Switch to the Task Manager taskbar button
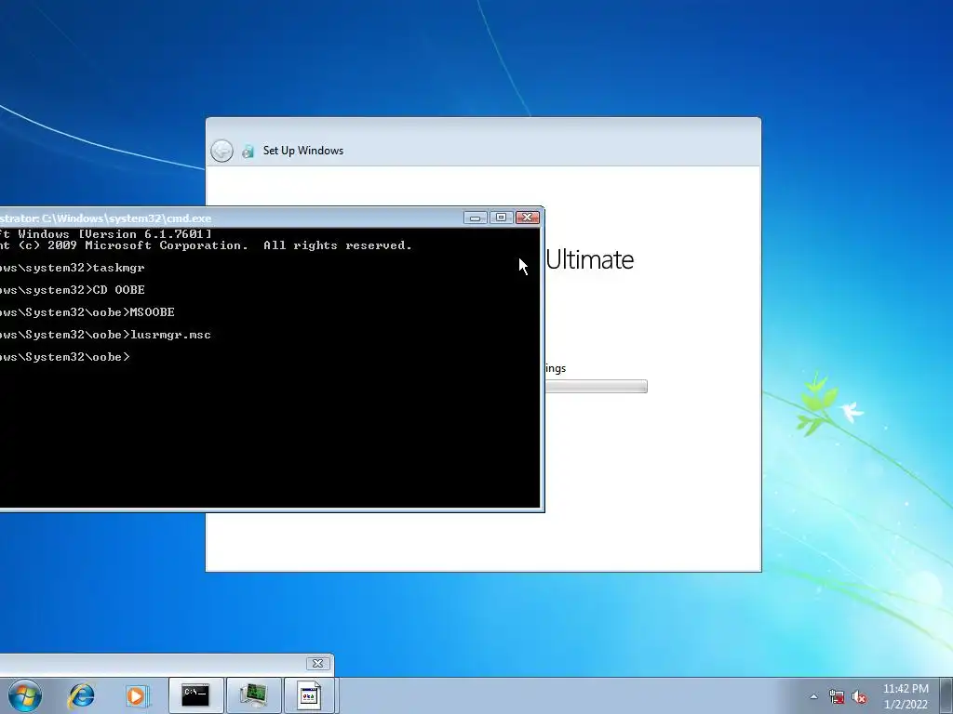Viewport: 953px width, 714px height. tap(253, 695)
